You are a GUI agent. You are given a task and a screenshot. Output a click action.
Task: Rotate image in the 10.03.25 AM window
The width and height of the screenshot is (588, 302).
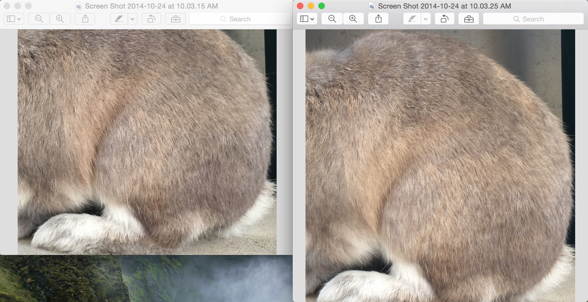click(445, 19)
